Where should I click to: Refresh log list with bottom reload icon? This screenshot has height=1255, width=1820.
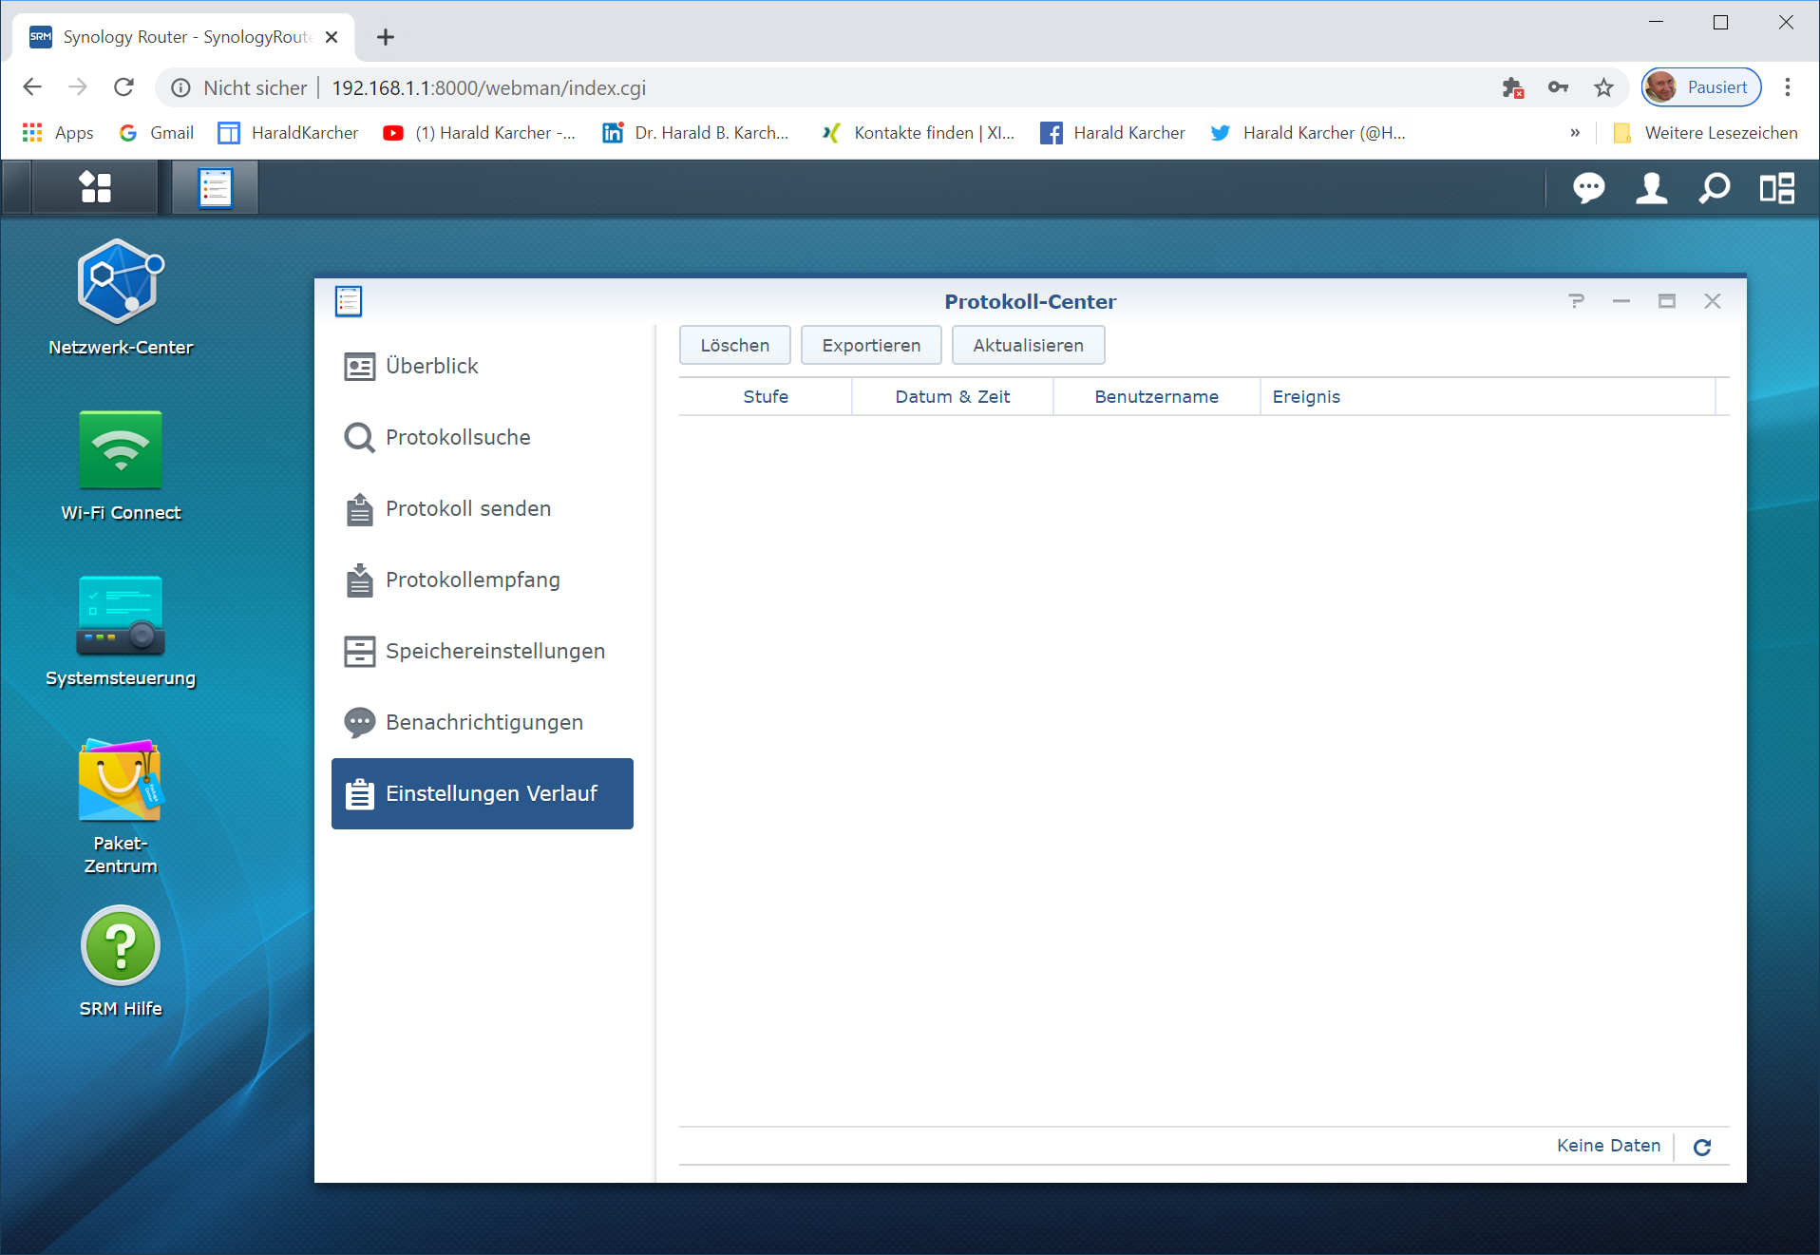click(x=1702, y=1147)
